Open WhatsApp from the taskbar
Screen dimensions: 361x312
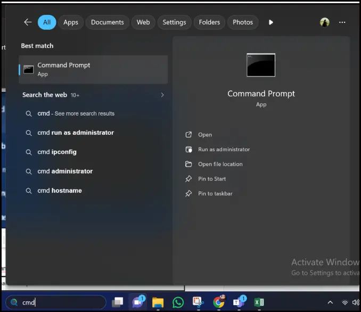pos(178,302)
